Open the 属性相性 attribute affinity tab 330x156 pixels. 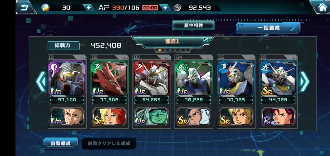193,25
